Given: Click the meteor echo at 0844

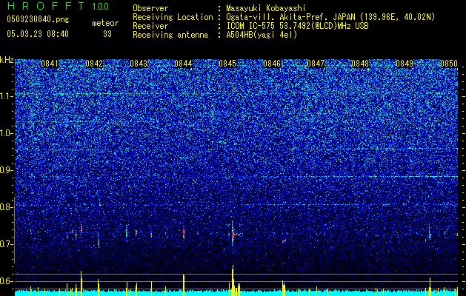Looking at the screenshot, I should click(x=184, y=232).
